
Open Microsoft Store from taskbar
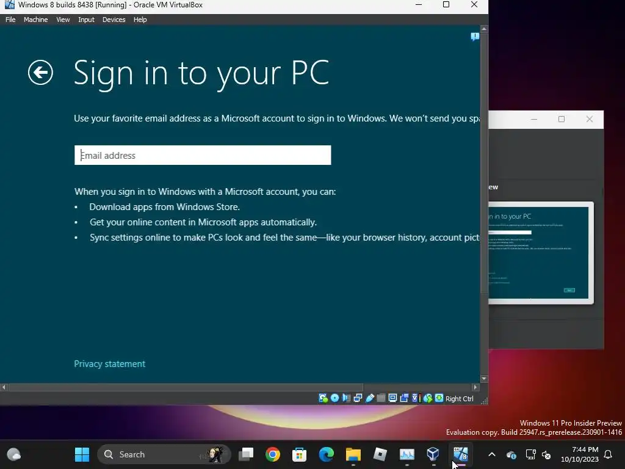(299, 454)
